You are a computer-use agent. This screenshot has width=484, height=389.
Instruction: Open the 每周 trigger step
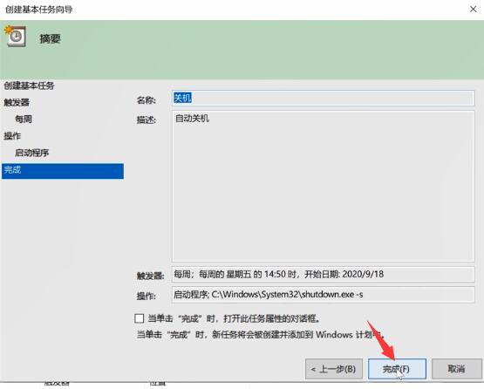point(24,119)
